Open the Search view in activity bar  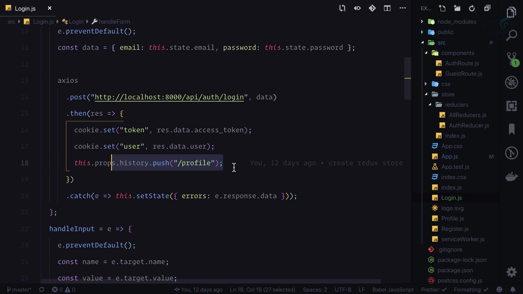(x=512, y=36)
